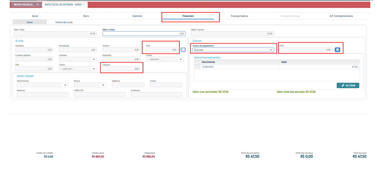The image size is (377, 178).
Task: Open the Forma de pagamento dropdown
Action: [x=233, y=50]
